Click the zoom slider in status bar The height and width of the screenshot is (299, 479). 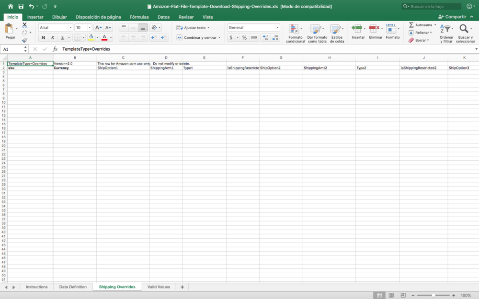(x=433, y=295)
